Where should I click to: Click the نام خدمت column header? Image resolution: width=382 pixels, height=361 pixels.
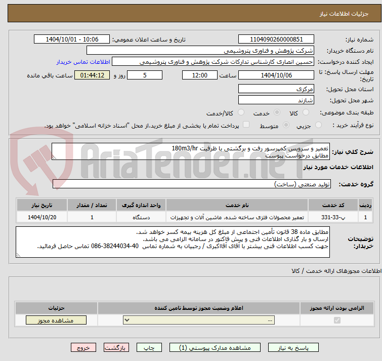[237, 205]
